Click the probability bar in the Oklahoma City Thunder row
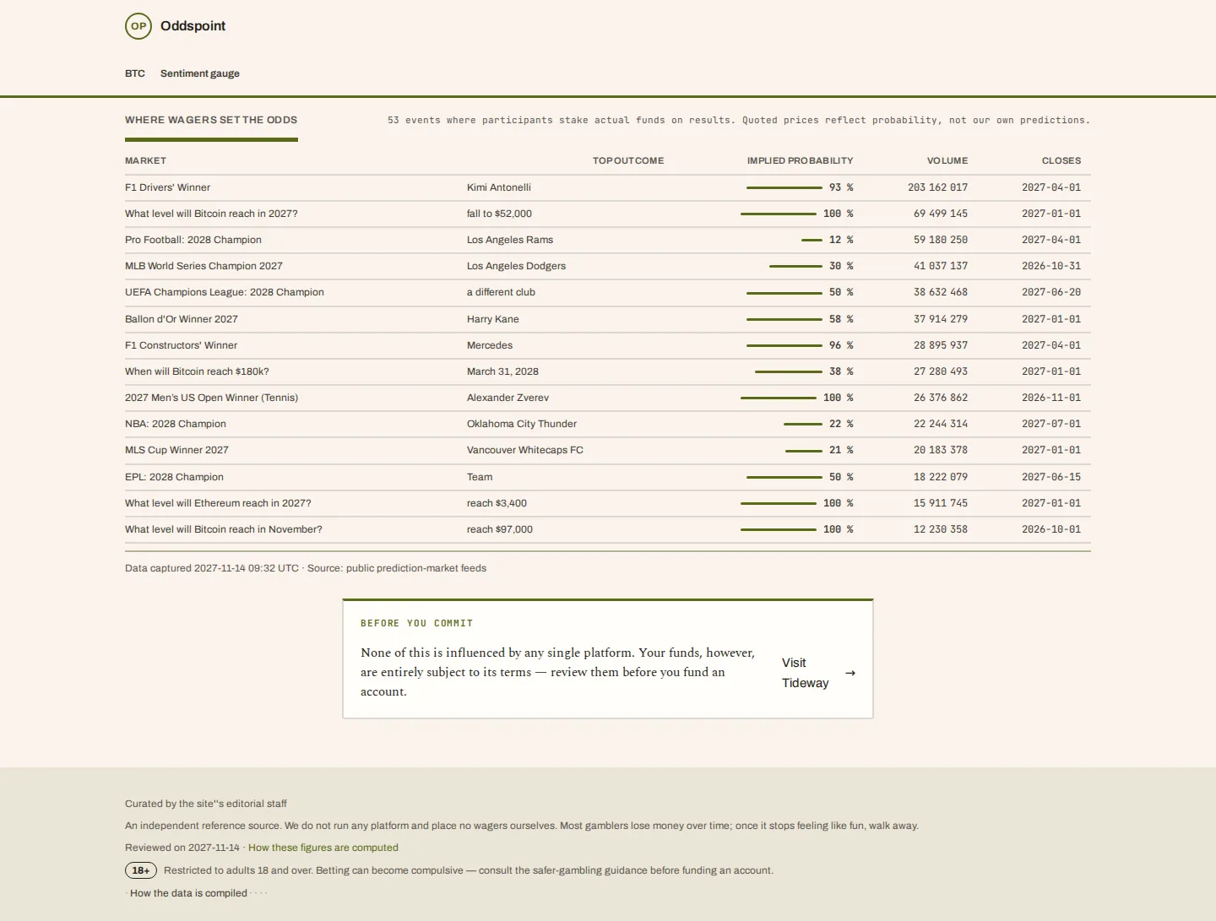The width and height of the screenshot is (1216, 921). (803, 424)
